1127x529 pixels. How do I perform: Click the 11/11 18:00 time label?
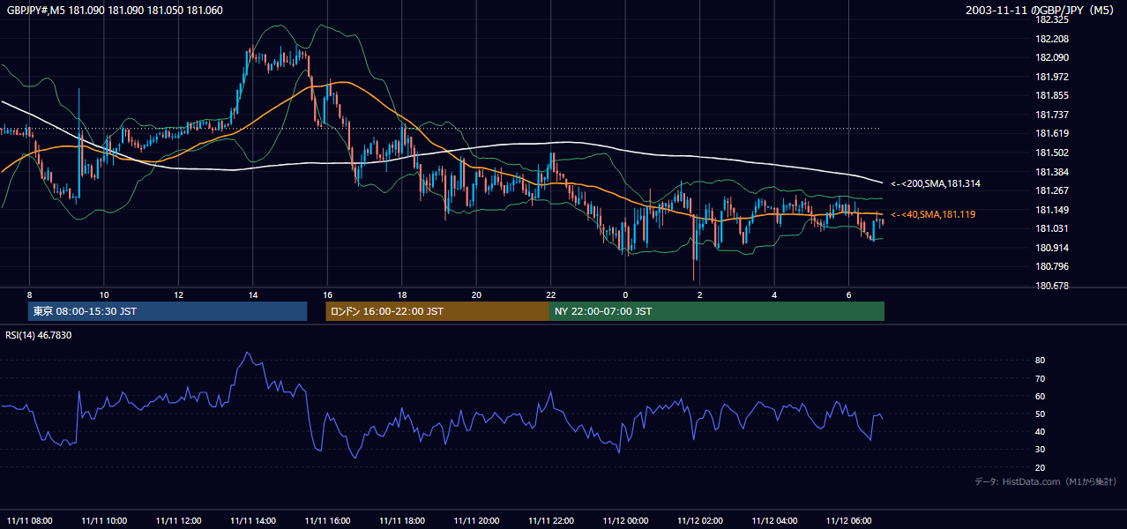402,520
